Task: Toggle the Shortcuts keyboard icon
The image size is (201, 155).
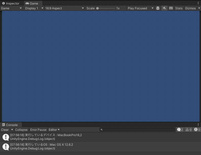Action: click(x=171, y=8)
